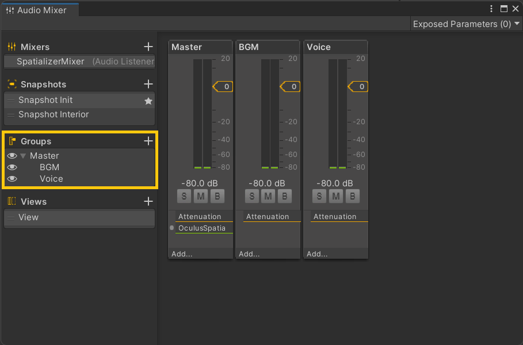This screenshot has height=345, width=523.
Task: Hide the Voice group with its eye icon
Action: [x=12, y=179]
